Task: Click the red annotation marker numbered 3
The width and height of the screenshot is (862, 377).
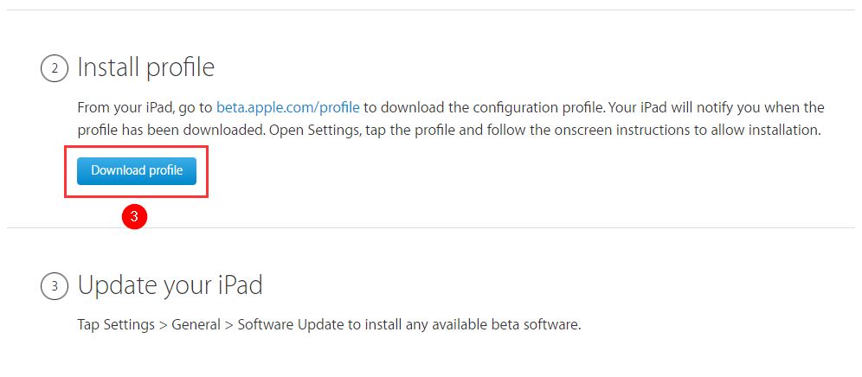Action: tap(135, 216)
